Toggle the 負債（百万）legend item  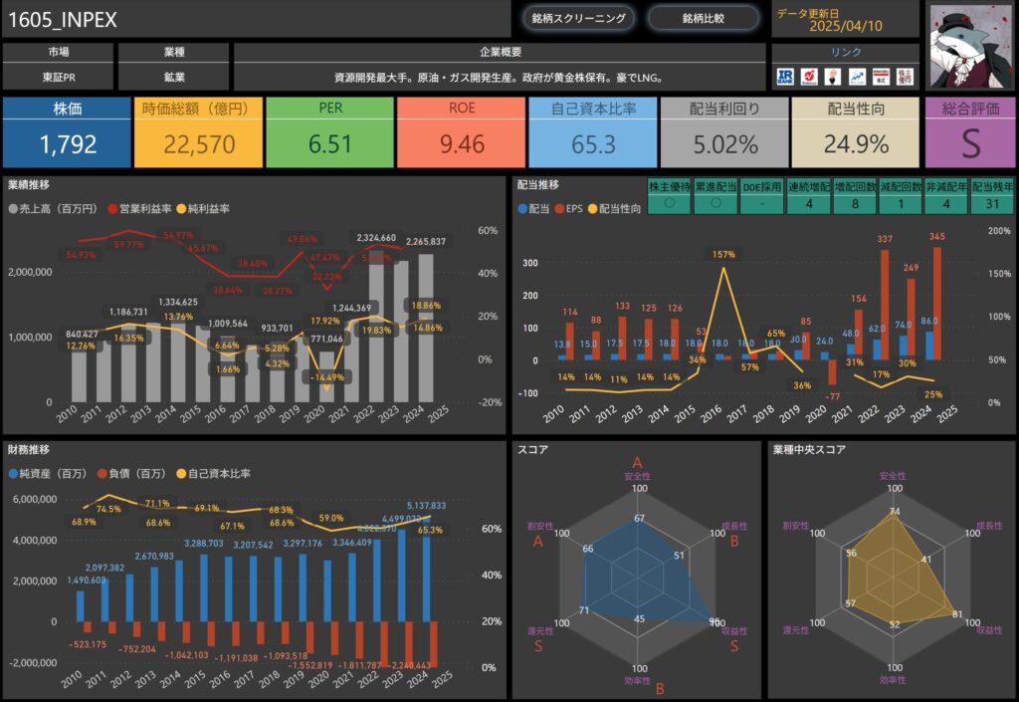coord(131,473)
